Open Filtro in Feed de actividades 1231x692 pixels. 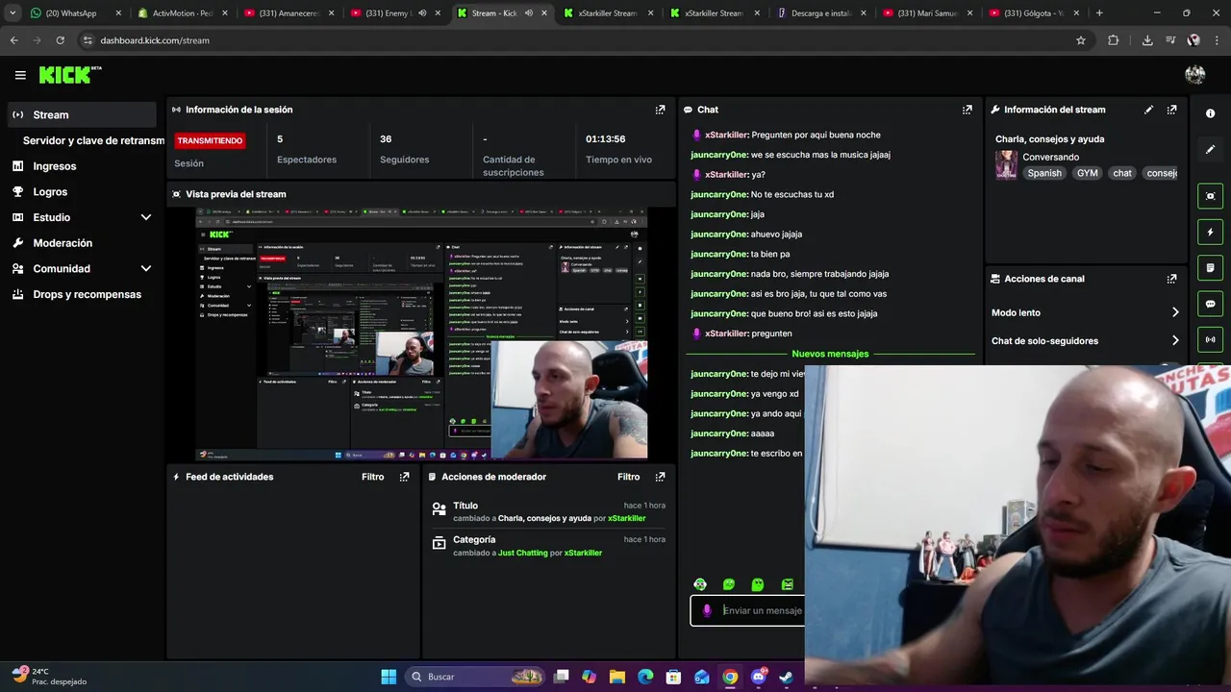(x=372, y=477)
